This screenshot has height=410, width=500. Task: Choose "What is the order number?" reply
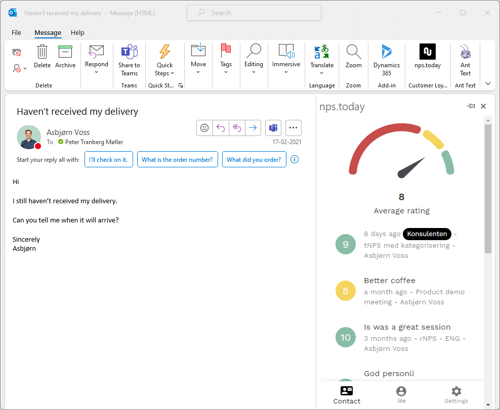tap(178, 160)
